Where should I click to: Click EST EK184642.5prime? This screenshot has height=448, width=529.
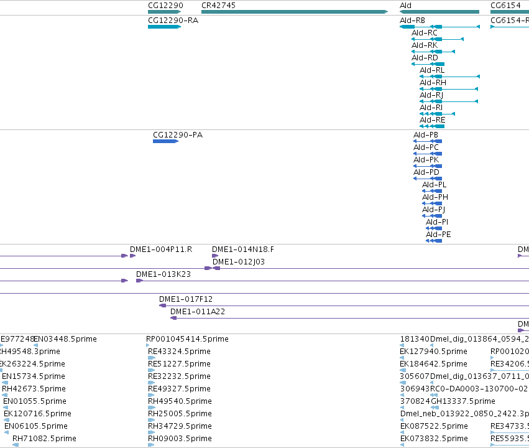(x=403, y=370)
